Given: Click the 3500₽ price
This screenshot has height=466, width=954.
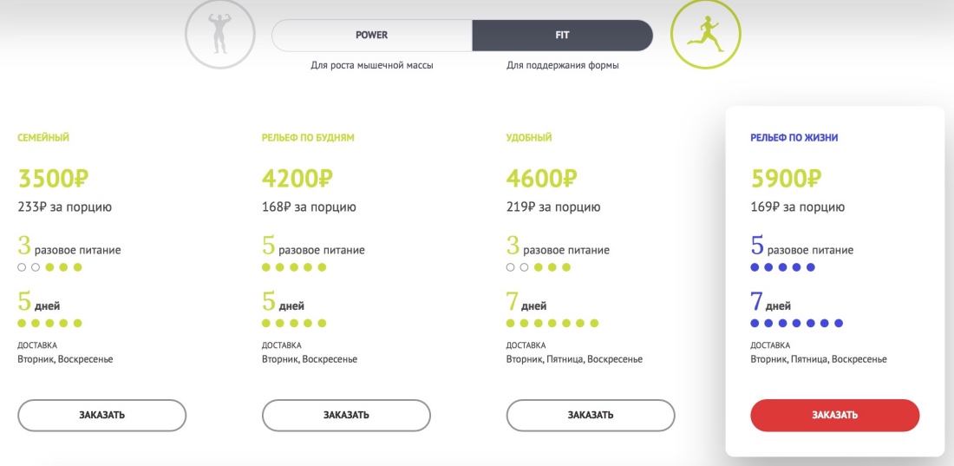Looking at the screenshot, I should (54, 179).
